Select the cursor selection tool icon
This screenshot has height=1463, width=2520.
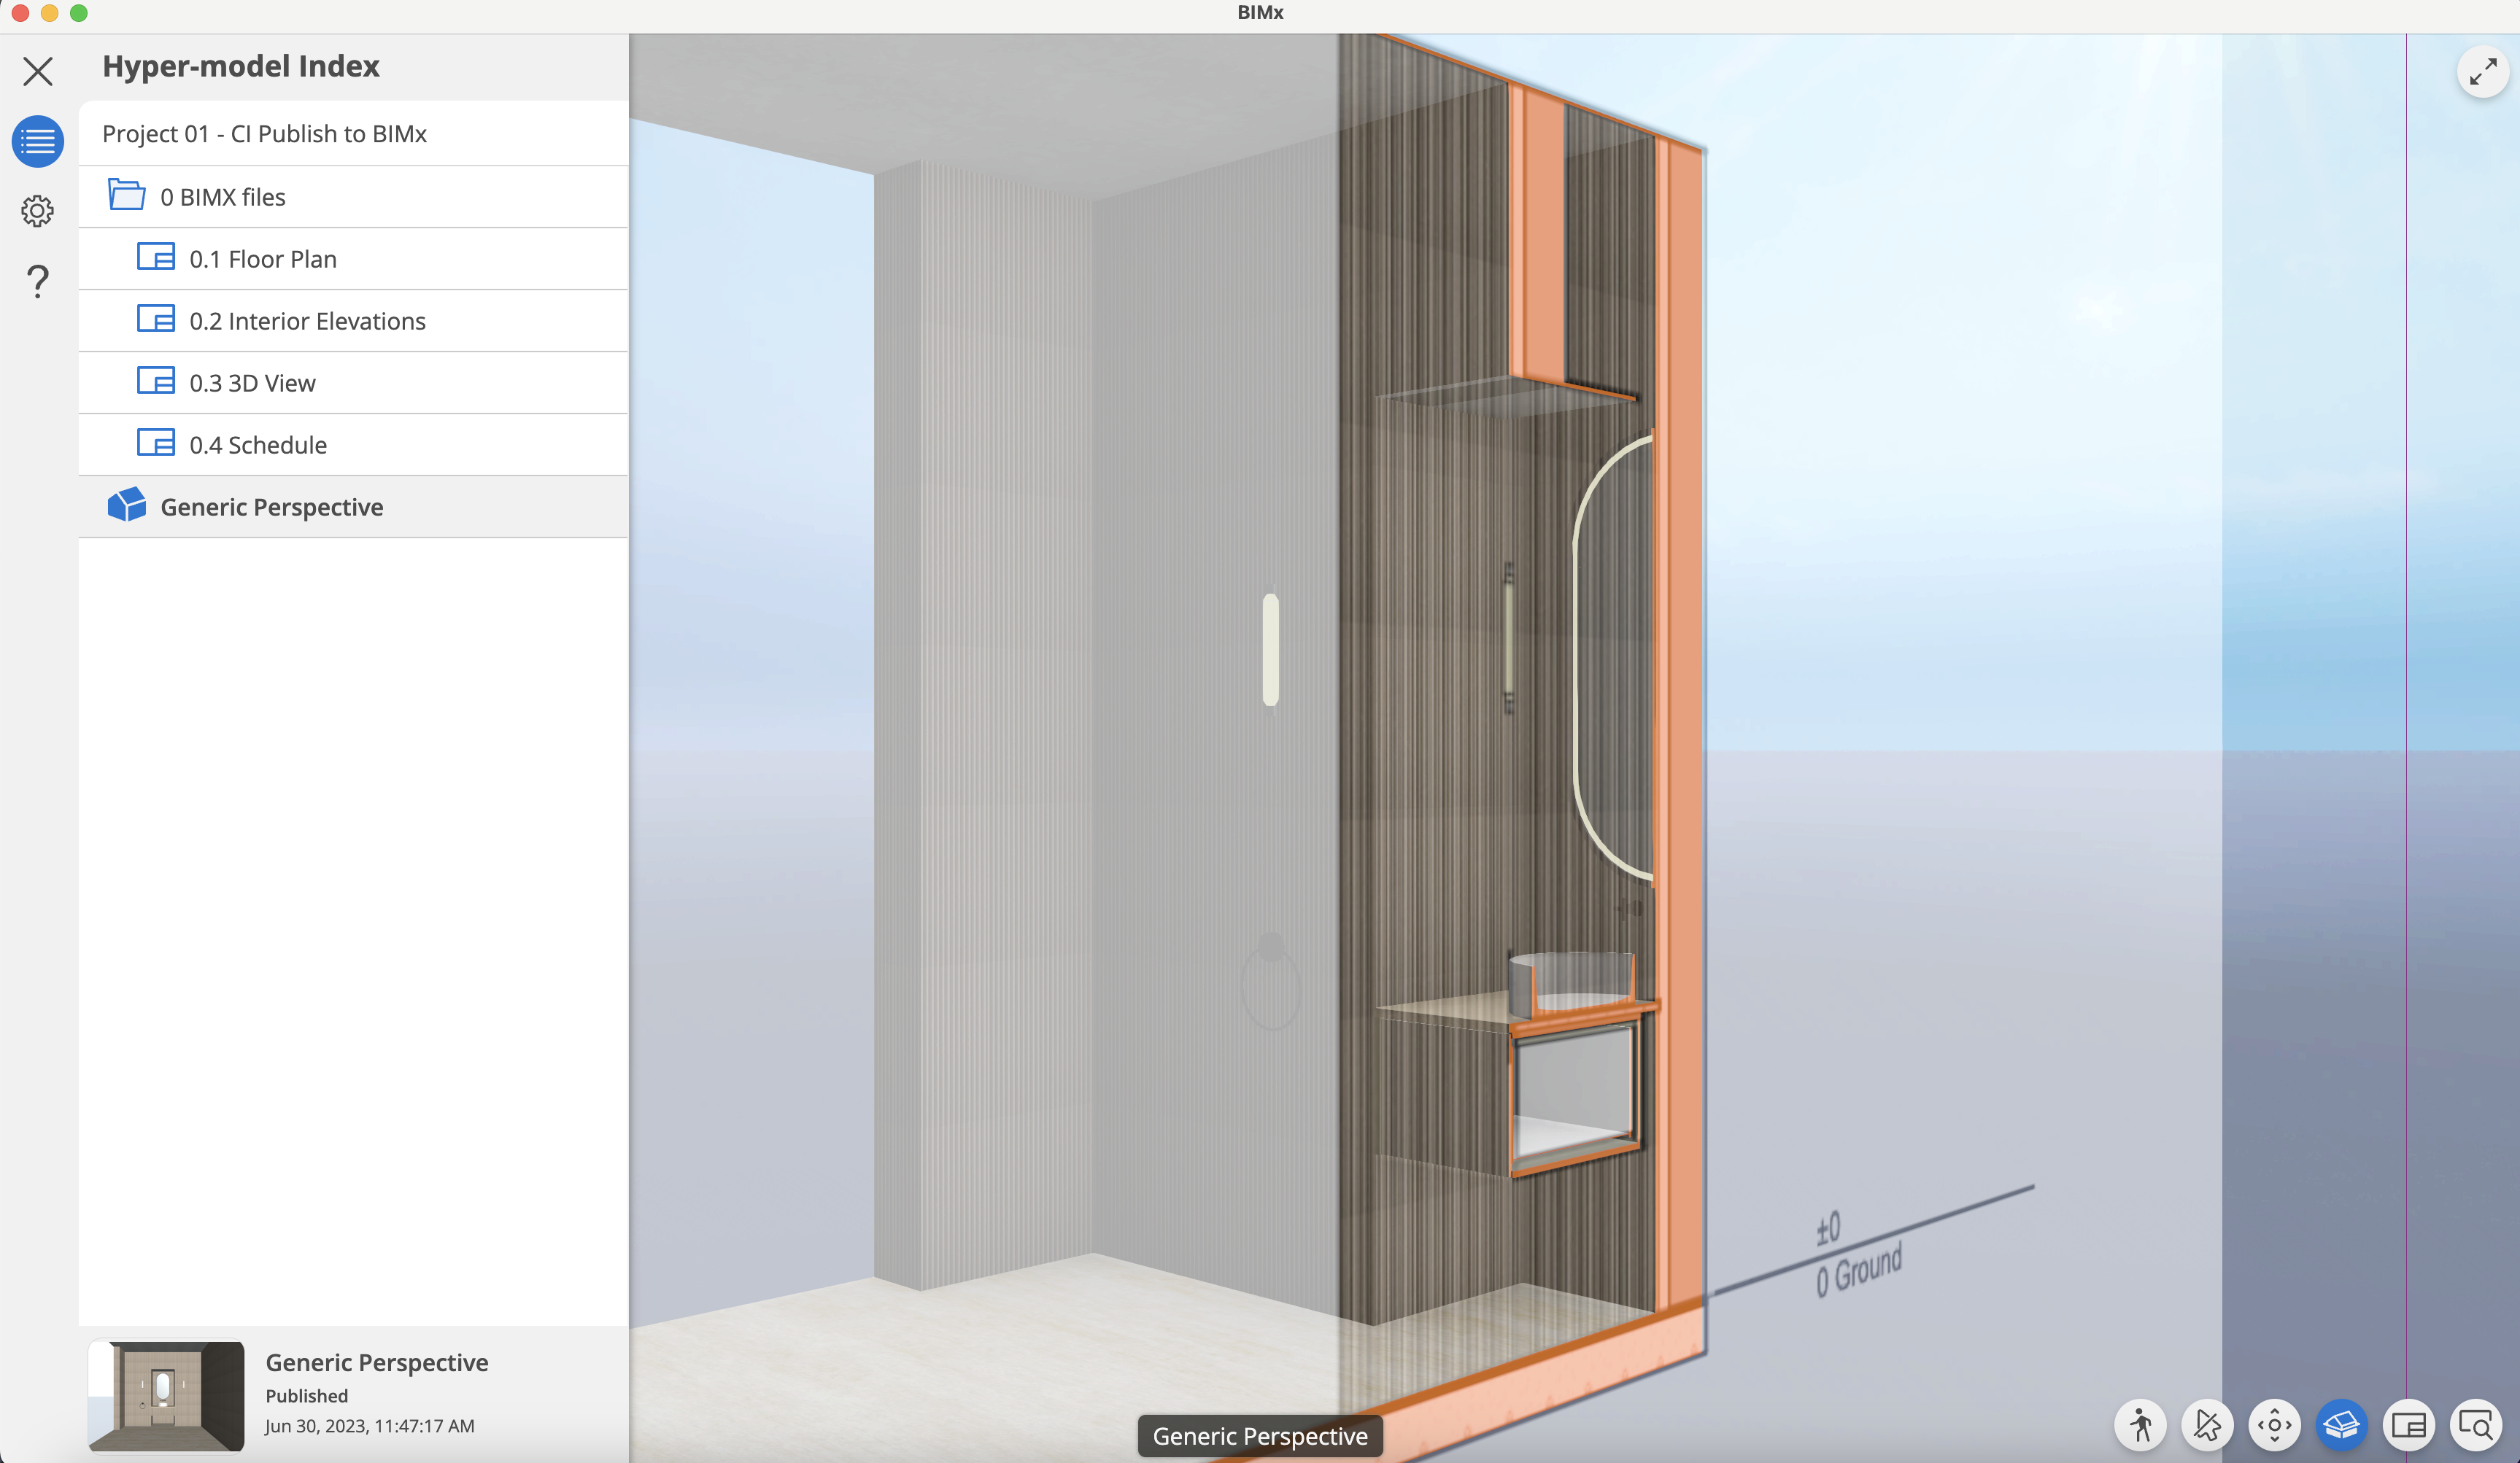[2207, 1425]
